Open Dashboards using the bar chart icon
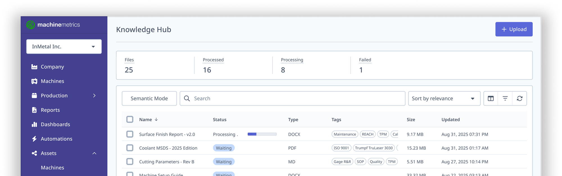 tap(34, 124)
